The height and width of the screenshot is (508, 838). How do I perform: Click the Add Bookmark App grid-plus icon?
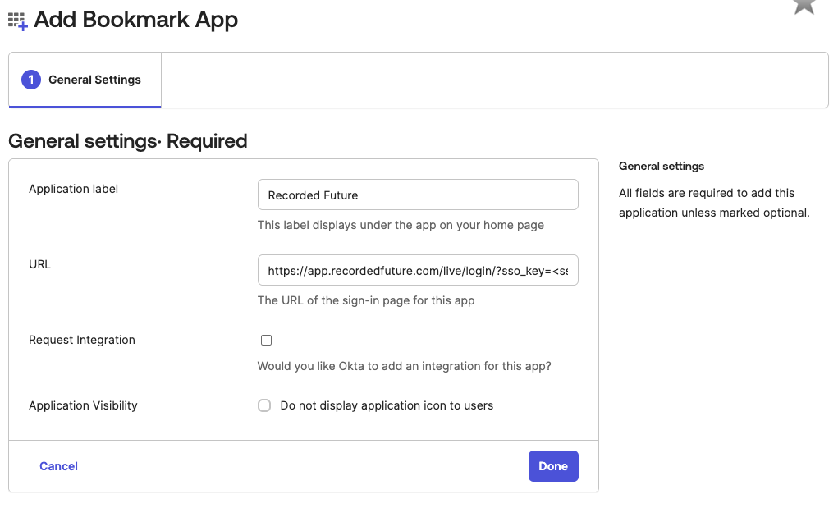[17, 21]
